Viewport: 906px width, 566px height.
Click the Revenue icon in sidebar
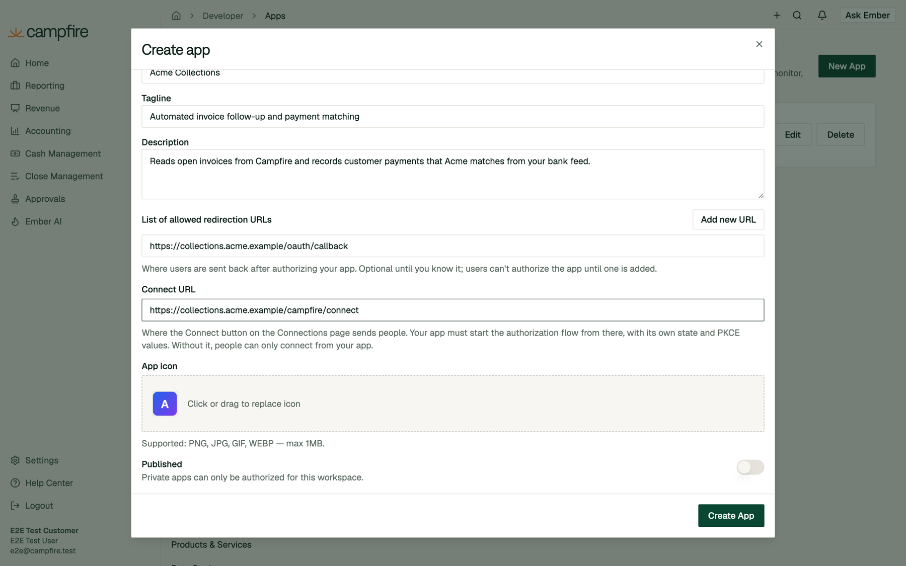tap(15, 108)
